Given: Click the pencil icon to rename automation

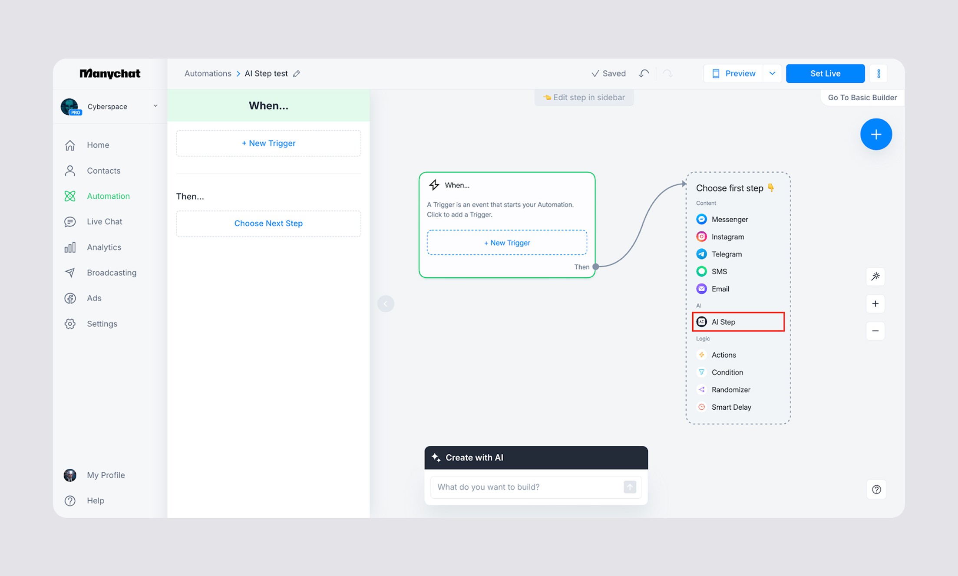Looking at the screenshot, I should pyautogui.click(x=297, y=74).
